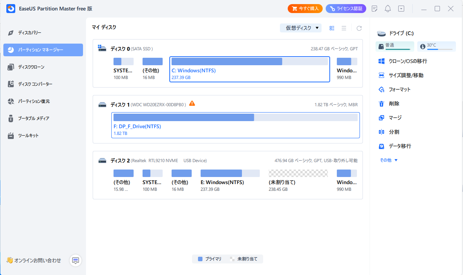Select the Format (フォーマット) icon
The image size is (463, 275).
point(381,89)
